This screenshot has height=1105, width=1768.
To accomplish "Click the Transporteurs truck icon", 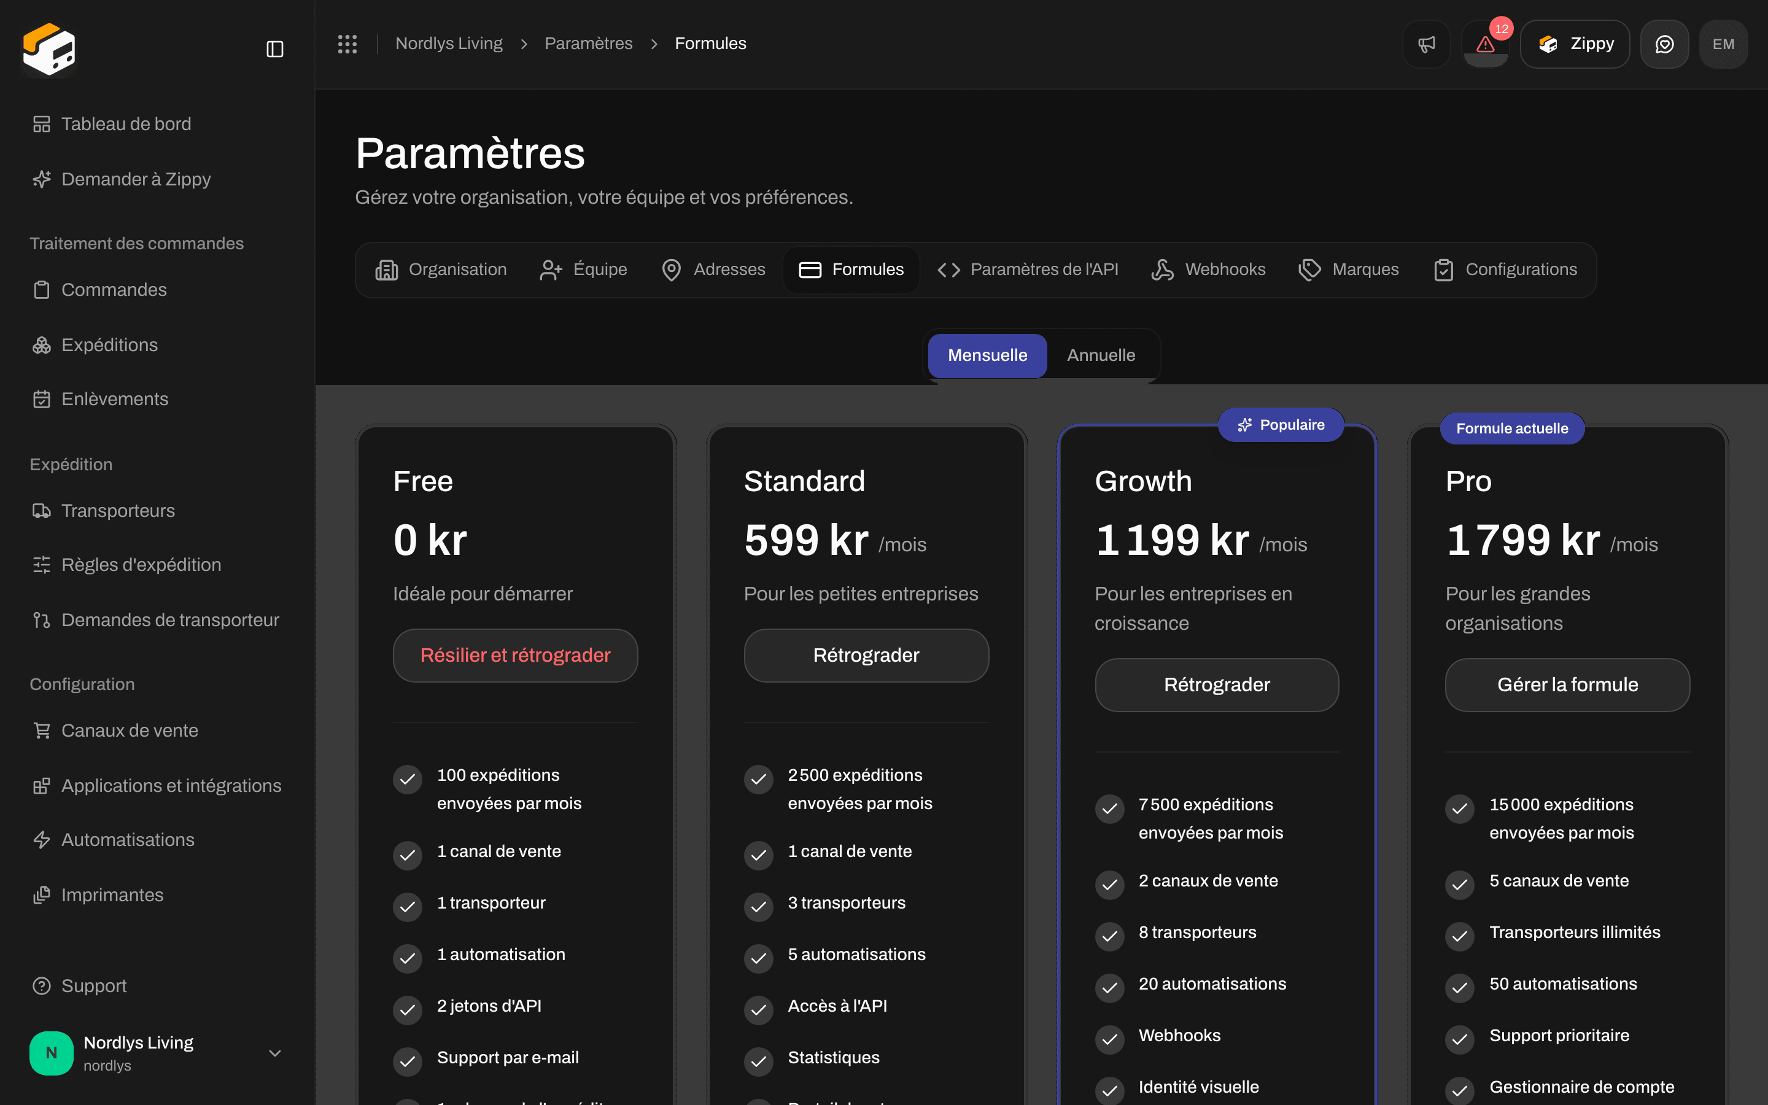I will pyautogui.click(x=42, y=511).
